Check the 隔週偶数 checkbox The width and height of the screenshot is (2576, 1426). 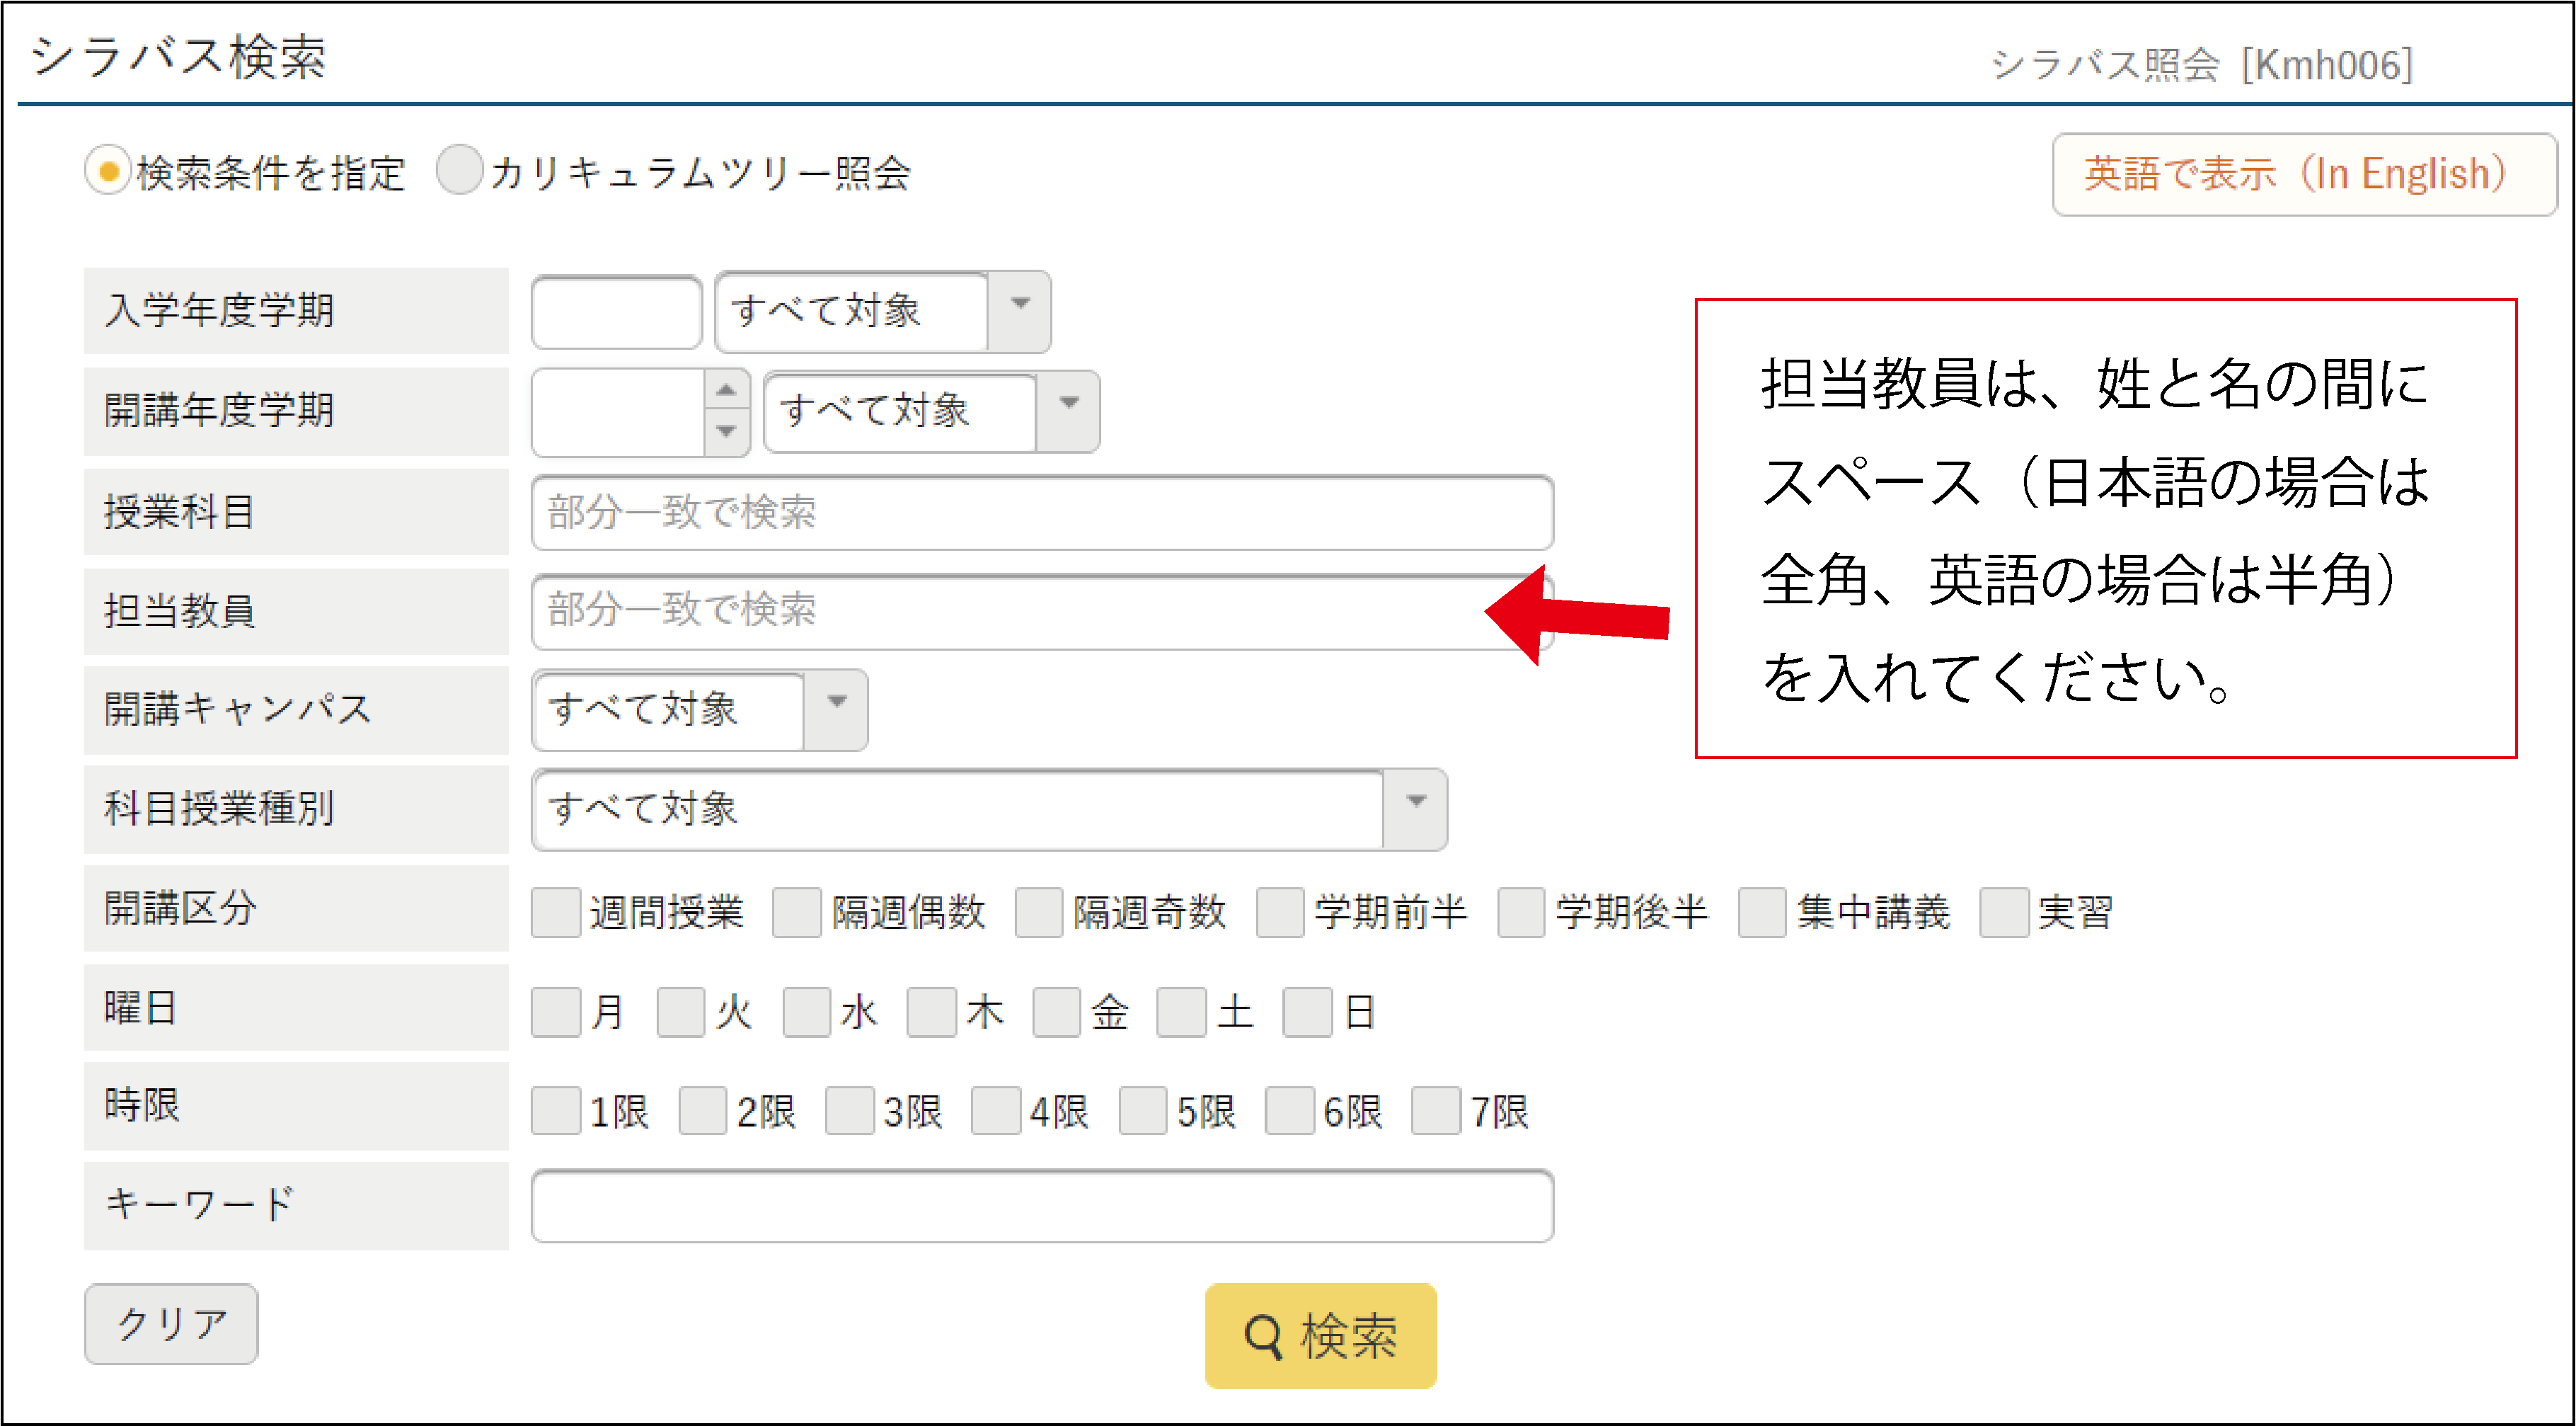(797, 912)
